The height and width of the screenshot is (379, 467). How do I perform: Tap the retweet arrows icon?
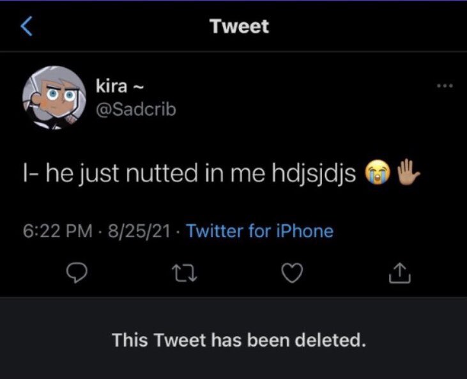pos(185,274)
